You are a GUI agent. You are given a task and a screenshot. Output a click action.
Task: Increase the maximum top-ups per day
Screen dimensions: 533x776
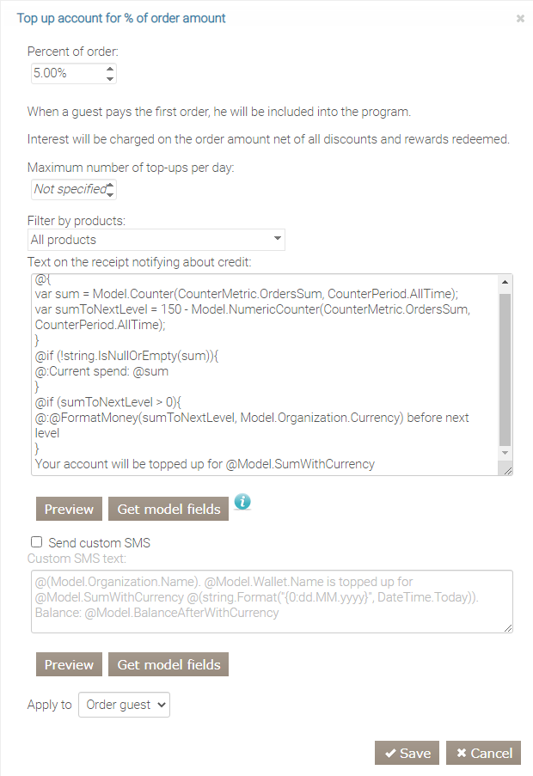[111, 184]
